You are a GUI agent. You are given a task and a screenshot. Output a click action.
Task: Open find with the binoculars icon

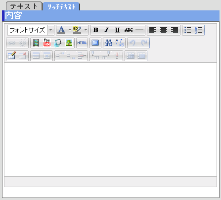click(109, 43)
